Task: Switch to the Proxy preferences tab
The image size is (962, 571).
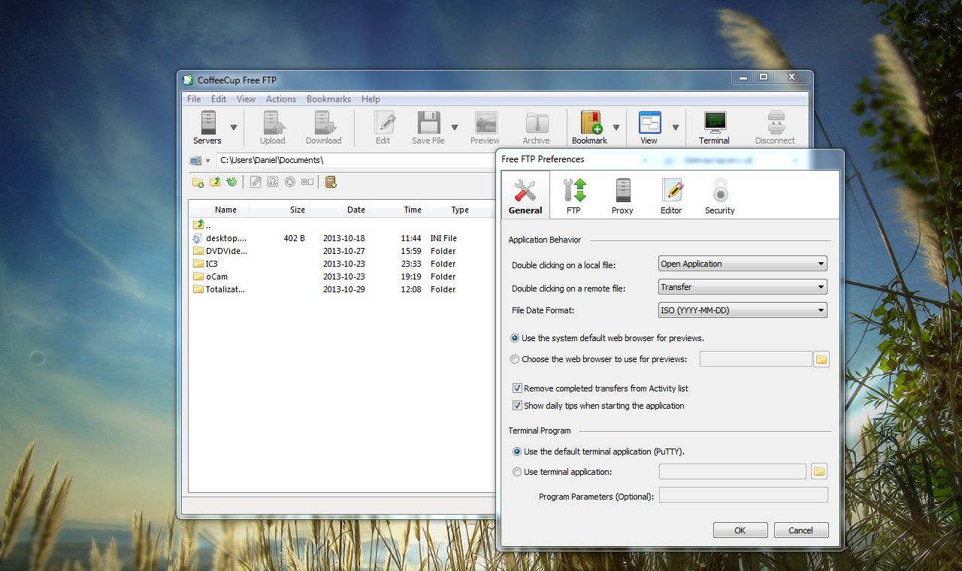Action: click(622, 196)
